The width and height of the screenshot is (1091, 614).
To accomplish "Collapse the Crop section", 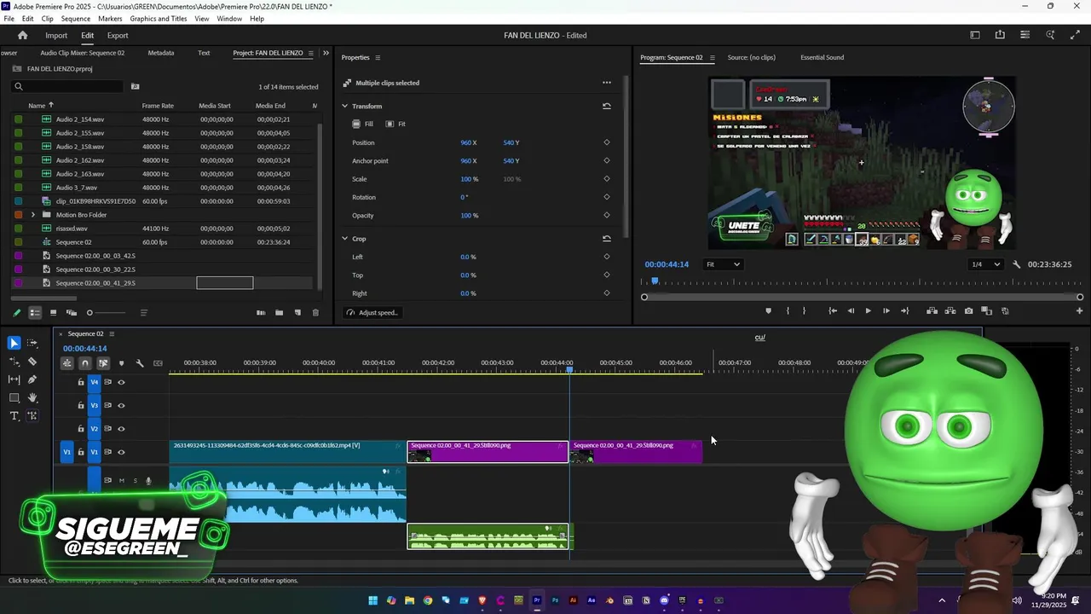I will click(345, 239).
